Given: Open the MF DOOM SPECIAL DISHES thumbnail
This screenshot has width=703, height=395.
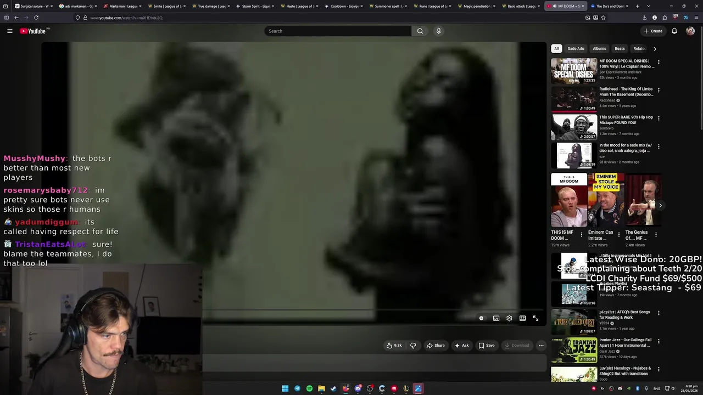Looking at the screenshot, I should pyautogui.click(x=574, y=71).
